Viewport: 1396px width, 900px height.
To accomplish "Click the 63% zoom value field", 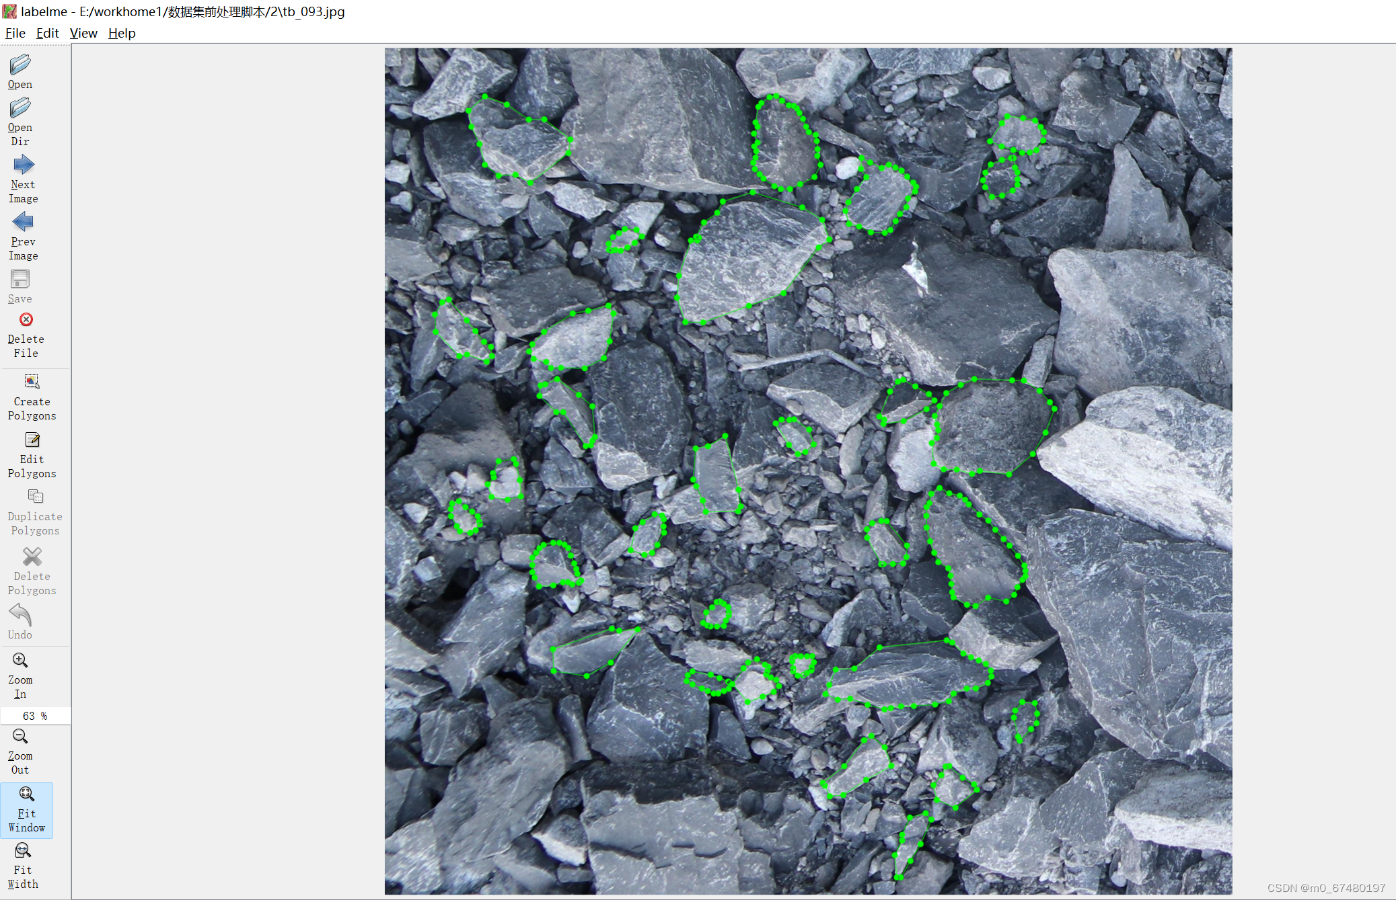I will tap(35, 716).
